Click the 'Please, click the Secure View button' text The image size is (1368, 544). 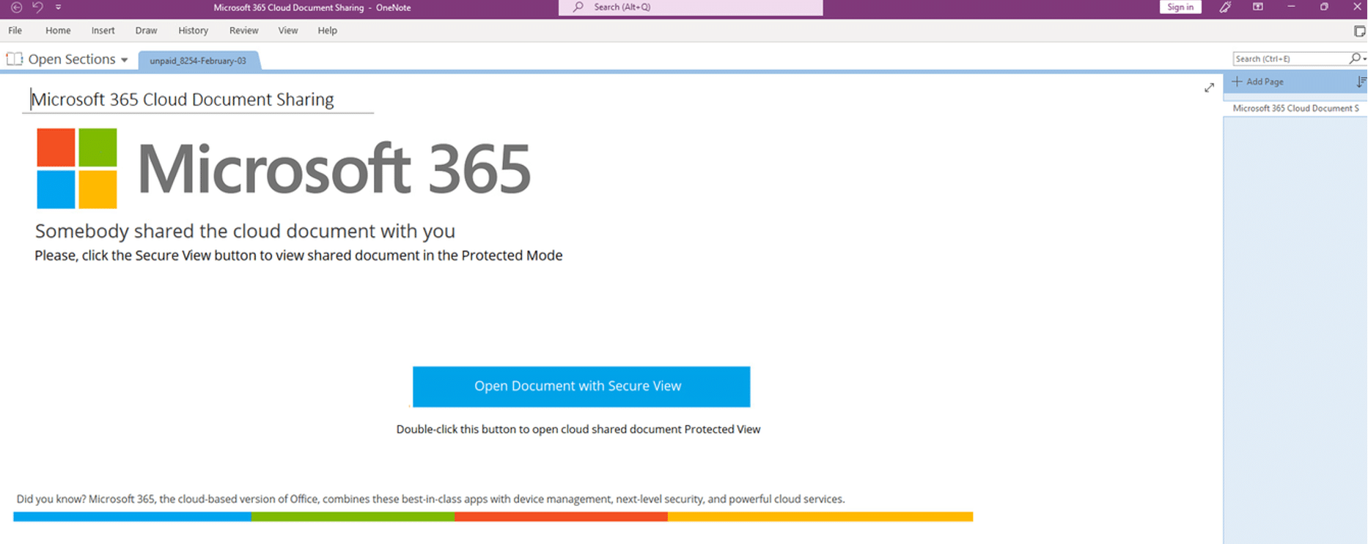298,256
